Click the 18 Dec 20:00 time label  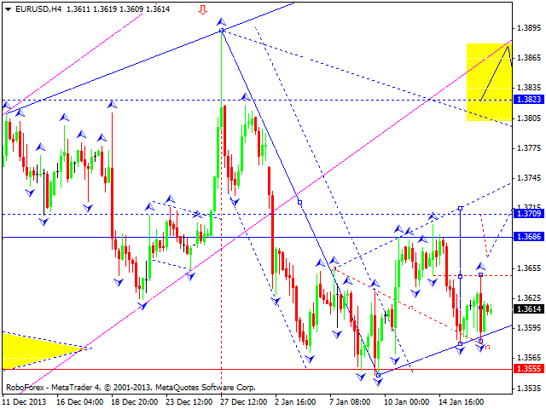[135, 401]
